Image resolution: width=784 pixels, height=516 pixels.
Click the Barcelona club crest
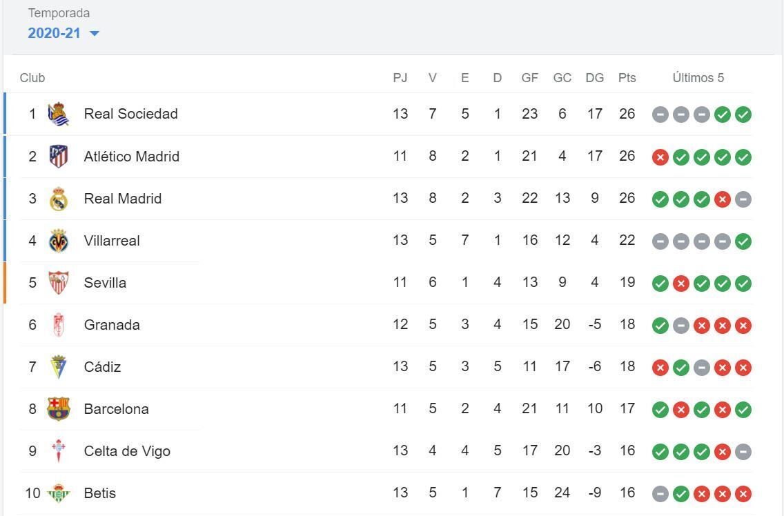tap(59, 409)
